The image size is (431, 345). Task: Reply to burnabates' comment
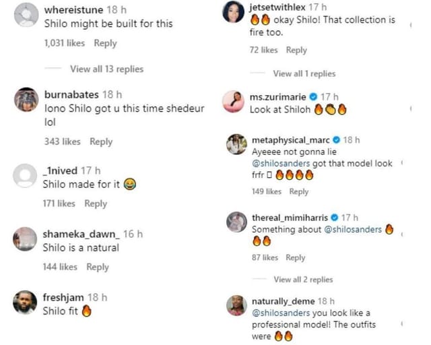[x=101, y=142]
